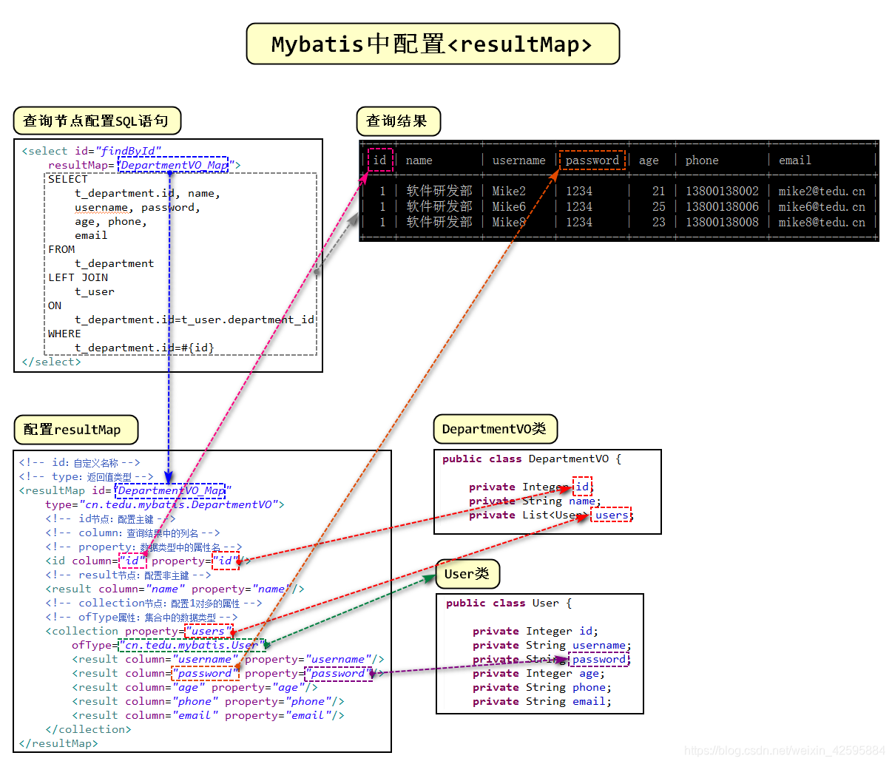Click column="phone" in the resultMap config
Viewport: 892px width, 764px height.
(x=172, y=701)
